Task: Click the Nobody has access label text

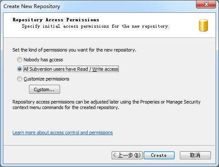Action: coord(43,60)
